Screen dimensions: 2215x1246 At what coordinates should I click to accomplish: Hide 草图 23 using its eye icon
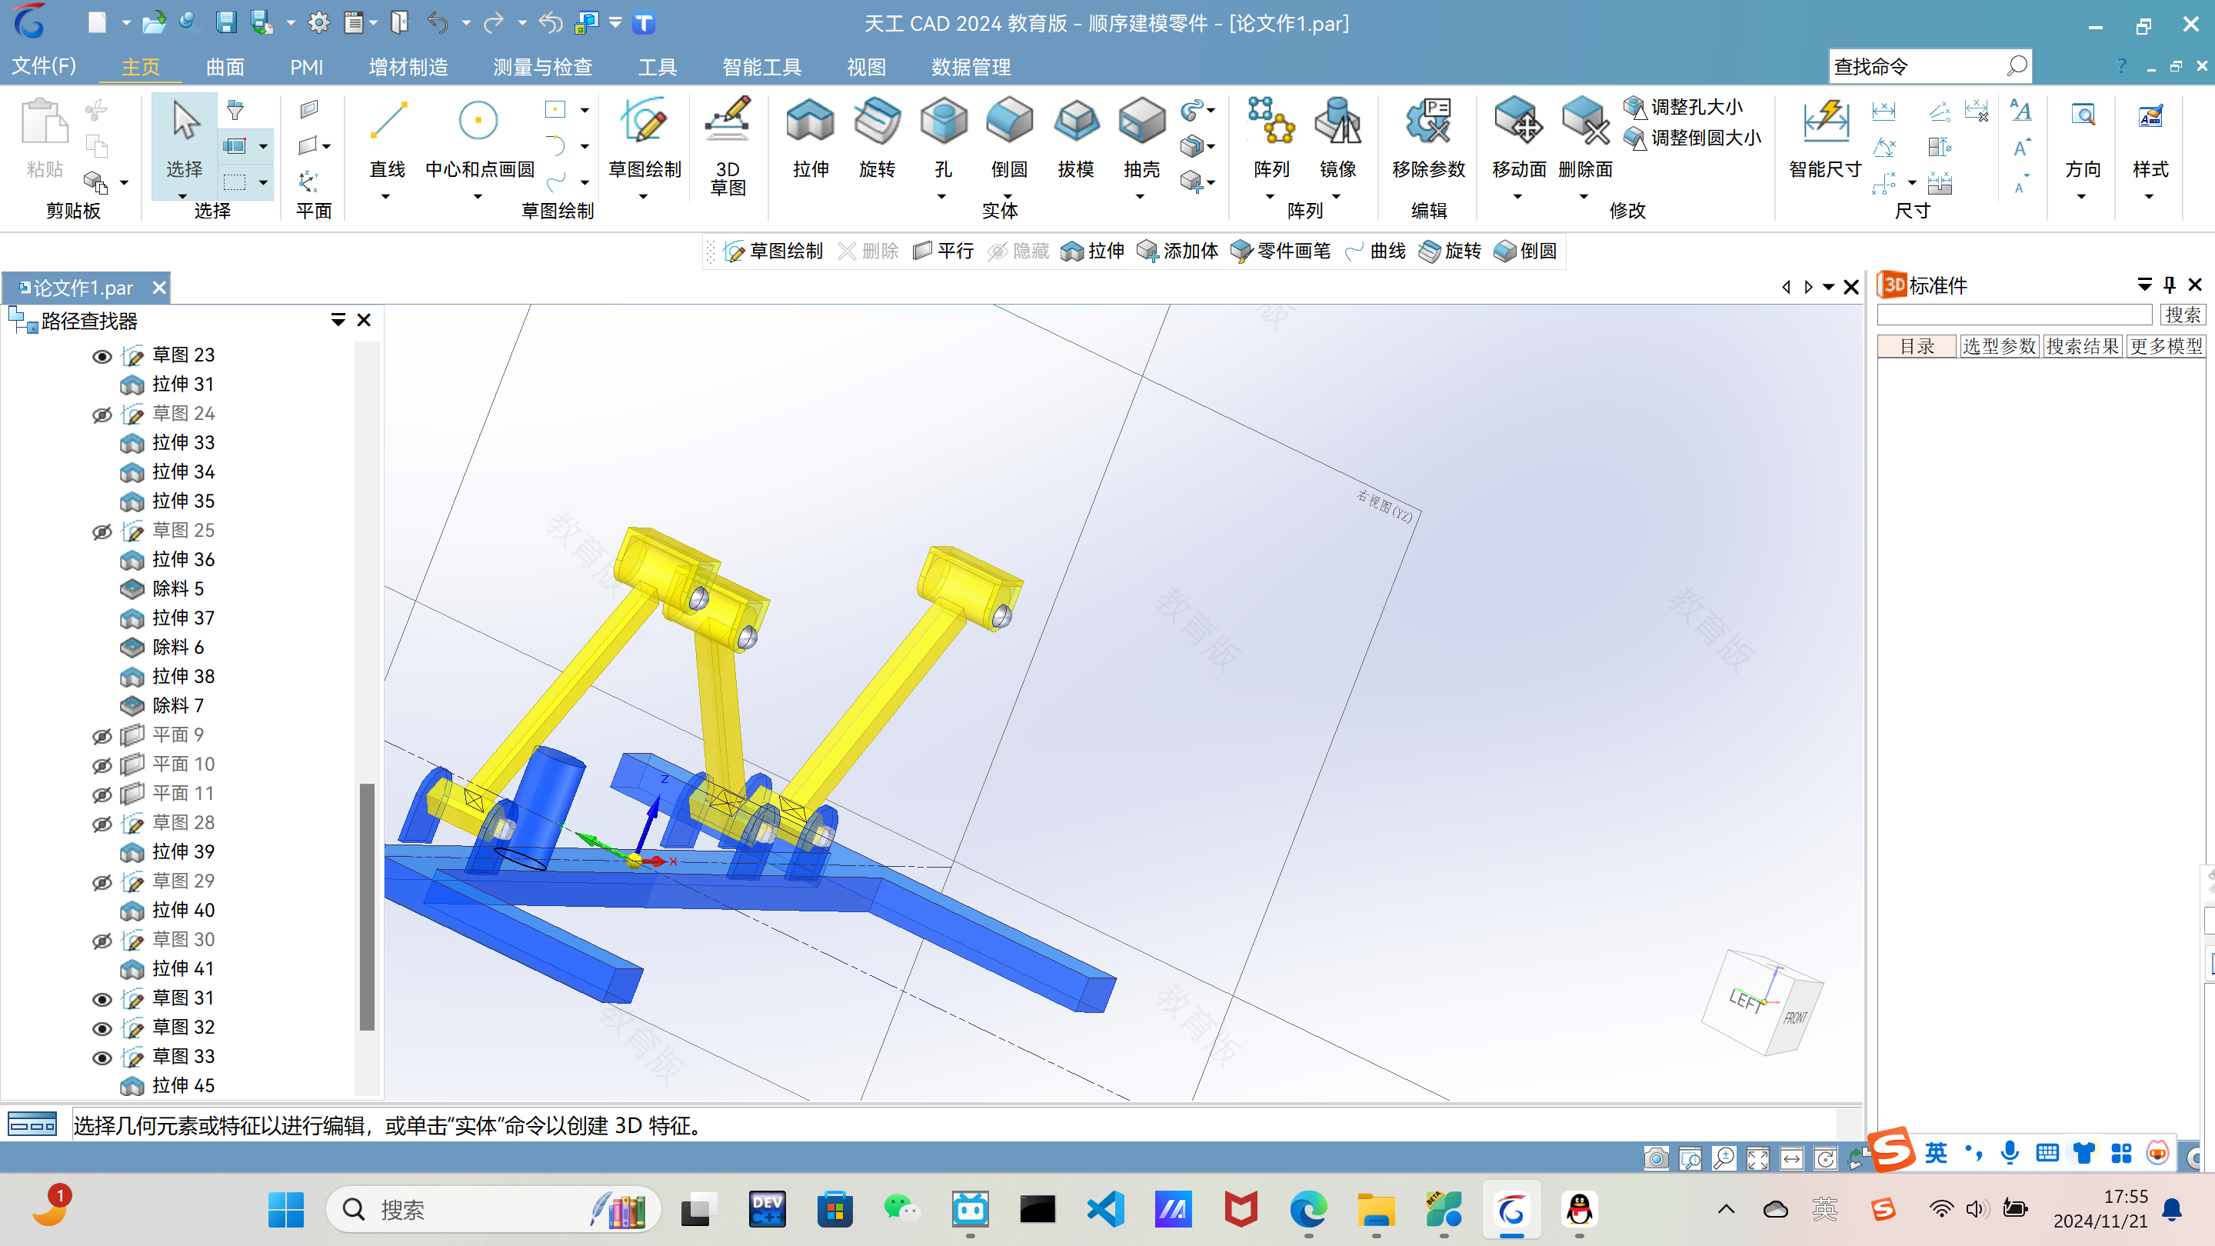click(102, 356)
